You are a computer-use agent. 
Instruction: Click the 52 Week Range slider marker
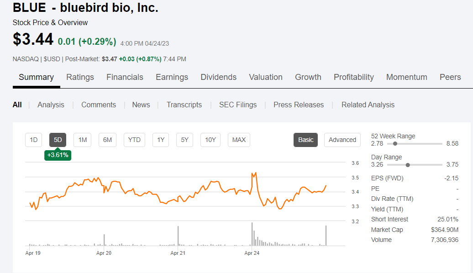[x=395, y=143]
